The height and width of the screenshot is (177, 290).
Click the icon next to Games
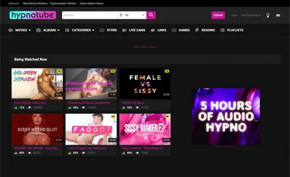pyautogui.click(x=174, y=30)
